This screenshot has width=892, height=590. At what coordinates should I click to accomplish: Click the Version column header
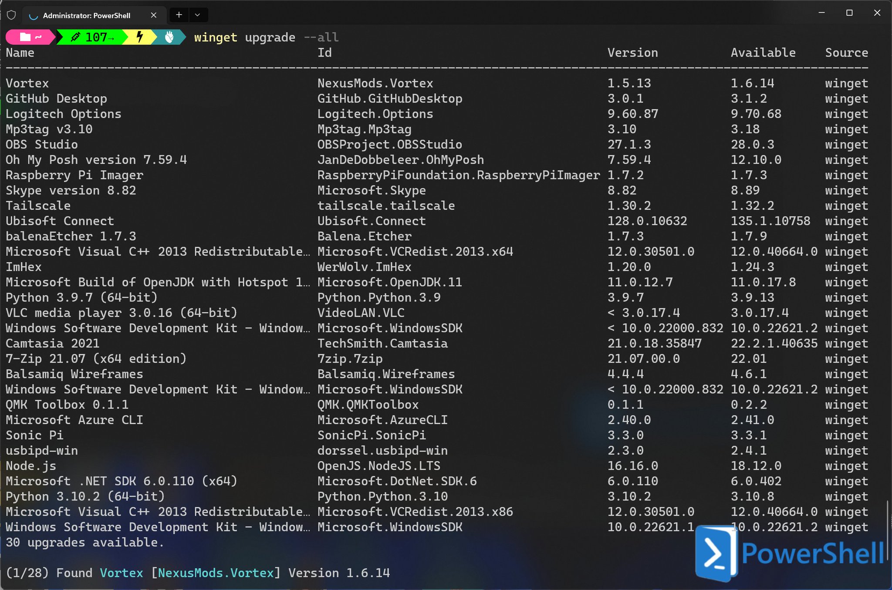click(632, 53)
